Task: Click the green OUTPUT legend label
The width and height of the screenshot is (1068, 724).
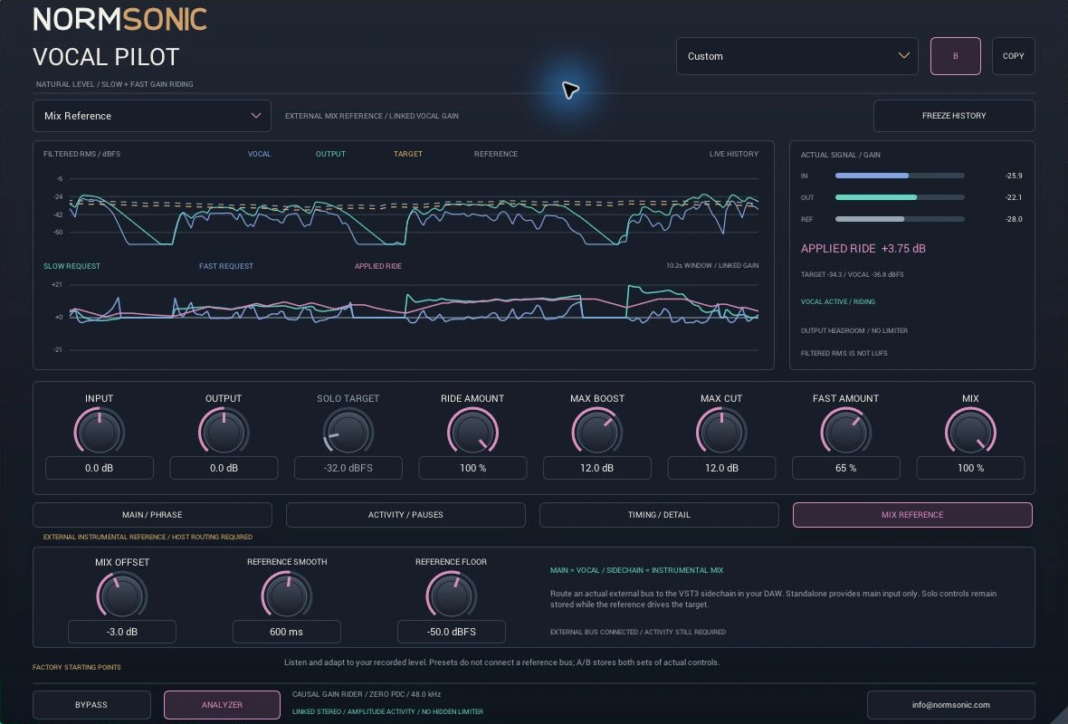Action: (330, 154)
